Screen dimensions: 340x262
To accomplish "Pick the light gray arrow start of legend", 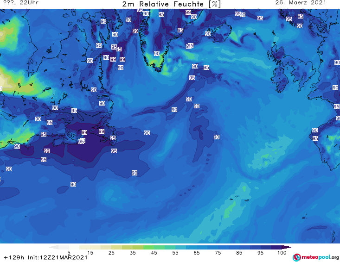I will click(53, 247).
